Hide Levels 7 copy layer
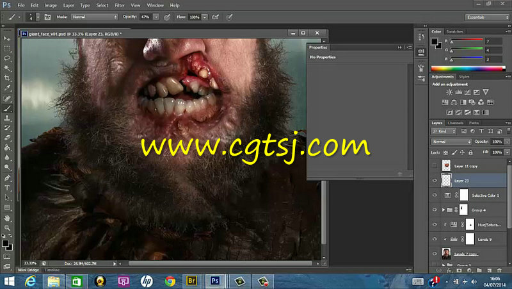This screenshot has height=289, width=512. click(x=435, y=254)
